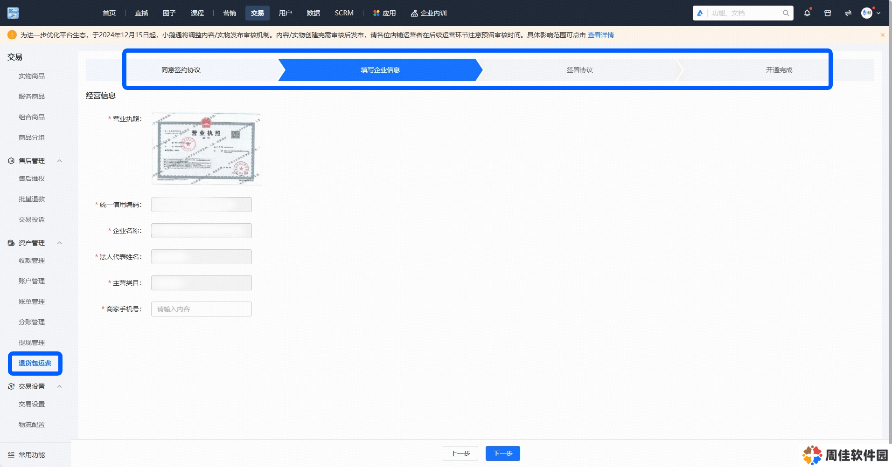Go to 收款管理 in sidebar
This screenshot has width=892, height=467.
coord(32,261)
